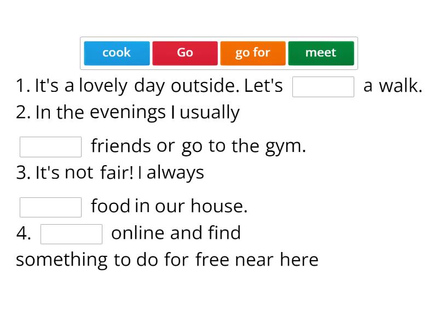Click the green "meet" word tile
Image resolution: width=438 pixels, height=328 pixels.
(321, 53)
